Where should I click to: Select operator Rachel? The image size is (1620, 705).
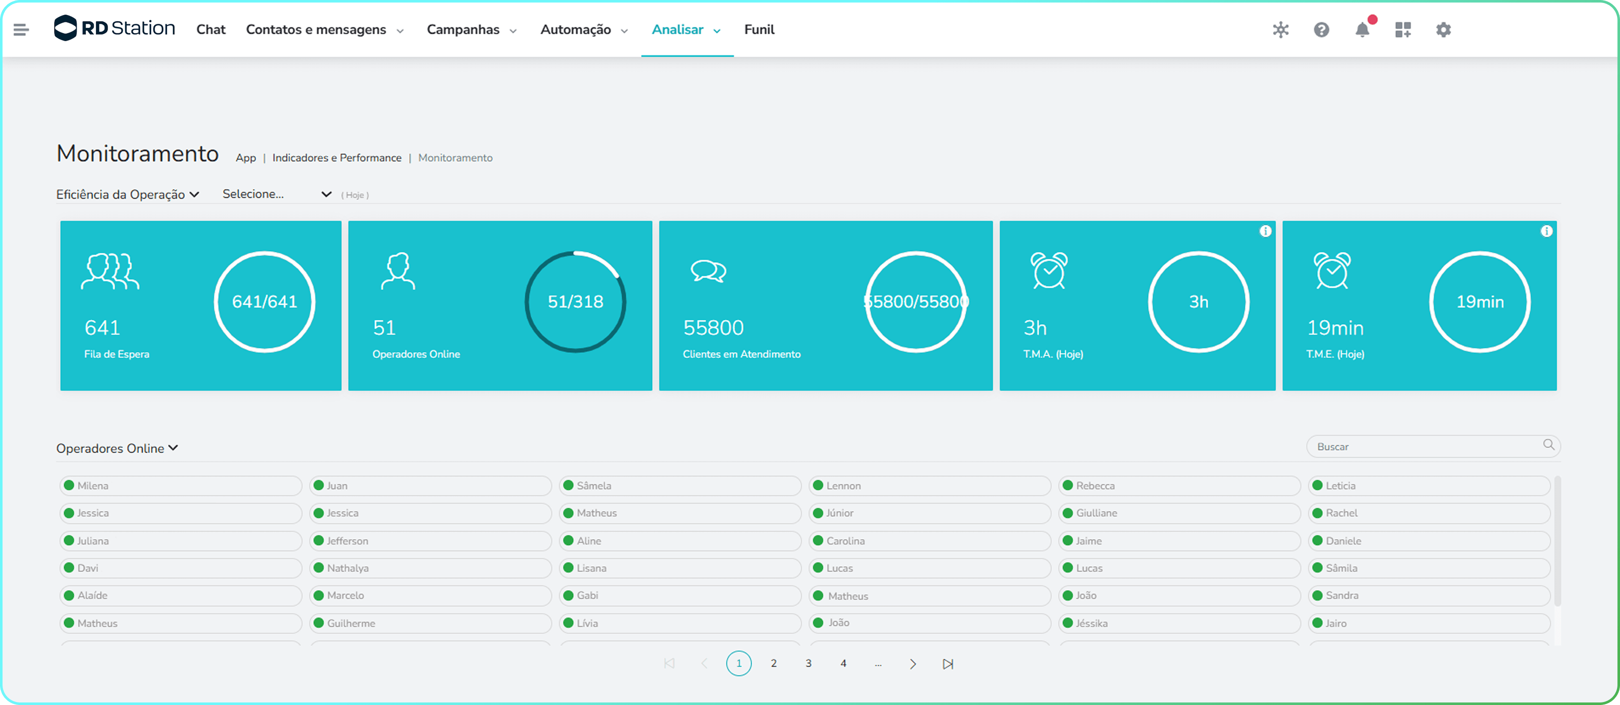click(x=1429, y=513)
